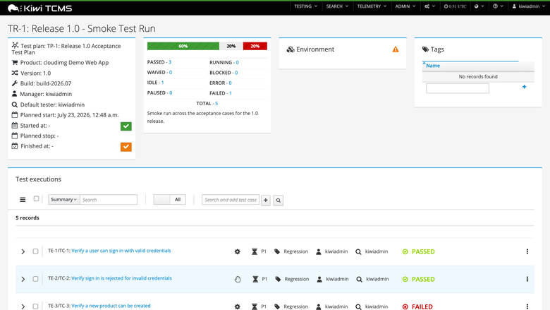Open the gears settings dropdown in navbar
Viewport: 550px width, 310px height.
click(429, 6)
